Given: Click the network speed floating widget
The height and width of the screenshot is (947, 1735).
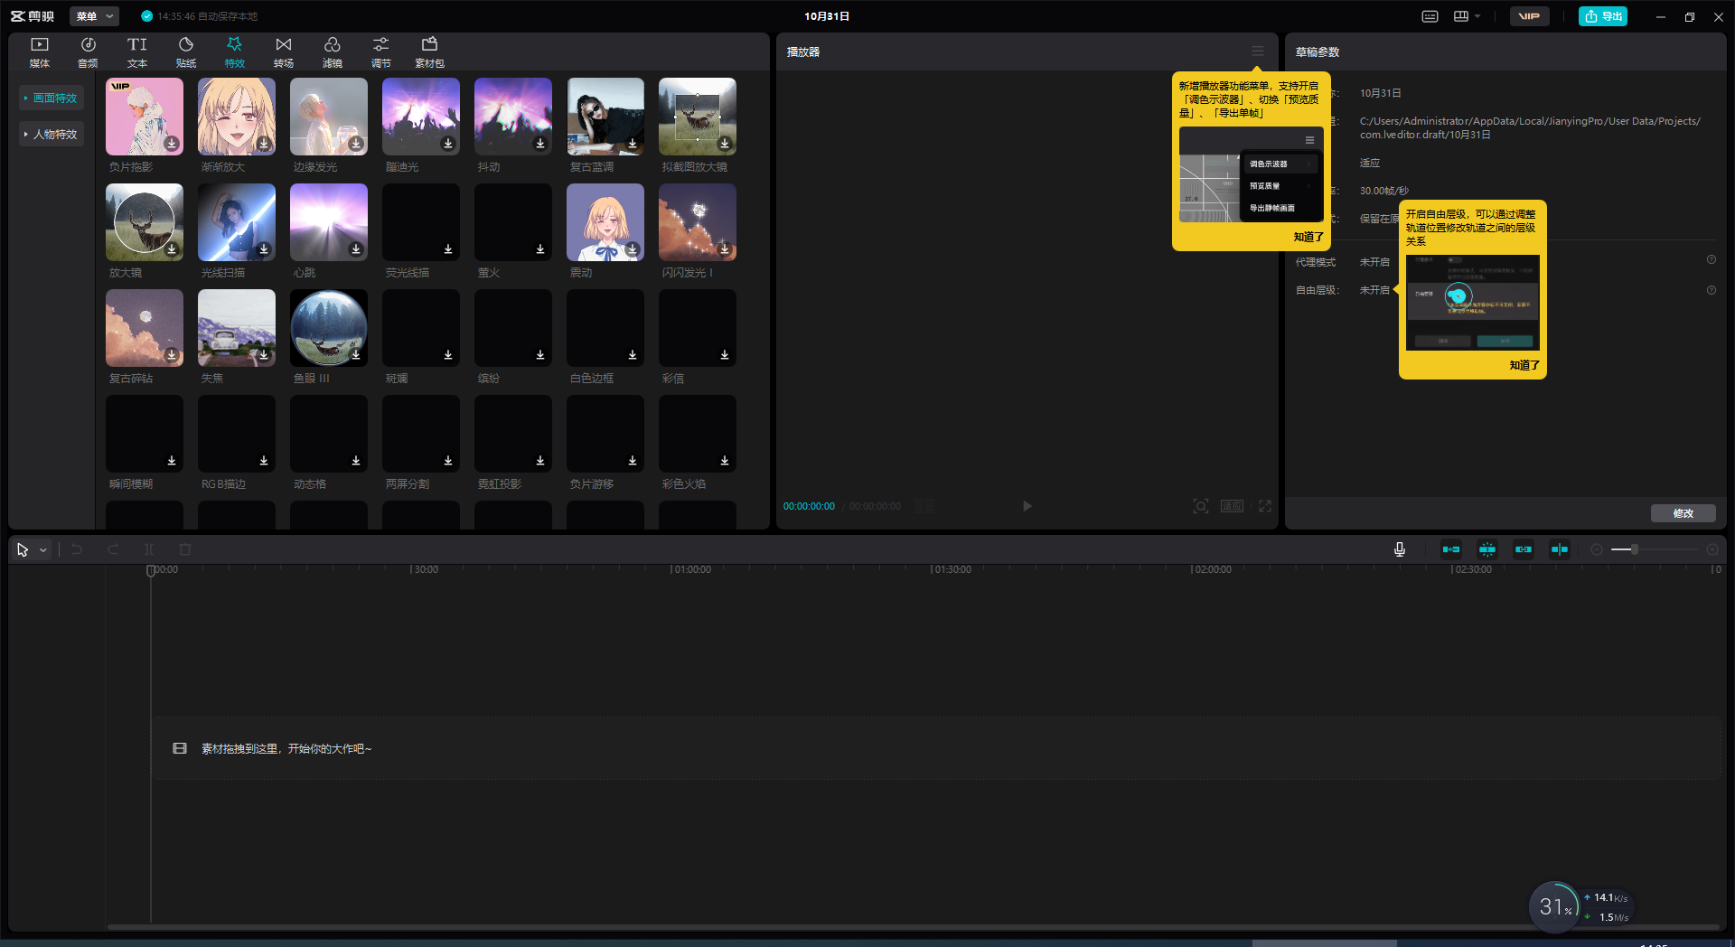Looking at the screenshot, I should 1581,906.
